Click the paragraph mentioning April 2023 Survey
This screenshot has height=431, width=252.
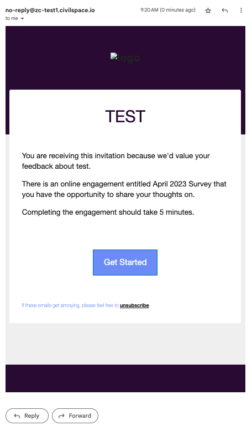(x=124, y=189)
